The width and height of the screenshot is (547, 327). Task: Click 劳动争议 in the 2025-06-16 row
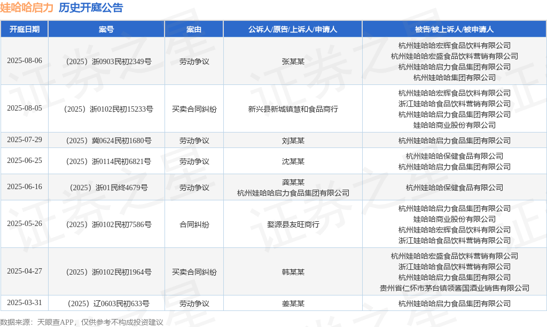coord(194,188)
